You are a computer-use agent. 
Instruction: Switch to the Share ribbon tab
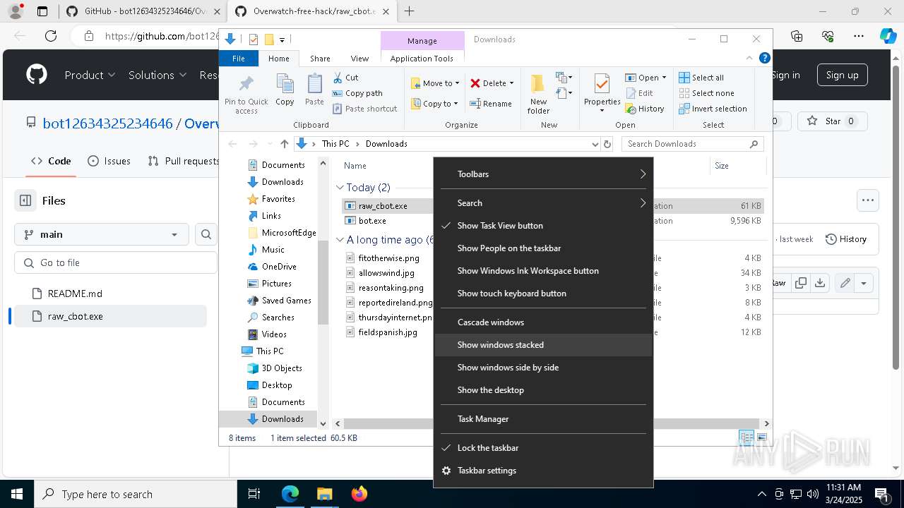(320, 59)
